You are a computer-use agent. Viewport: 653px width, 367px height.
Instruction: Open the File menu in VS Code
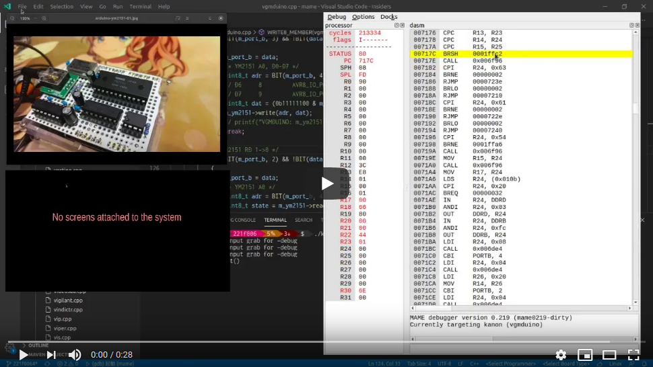click(x=22, y=6)
